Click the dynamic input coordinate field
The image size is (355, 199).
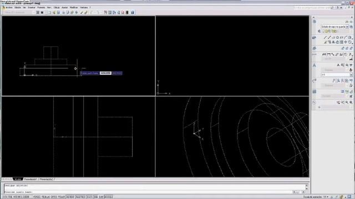click(105, 73)
